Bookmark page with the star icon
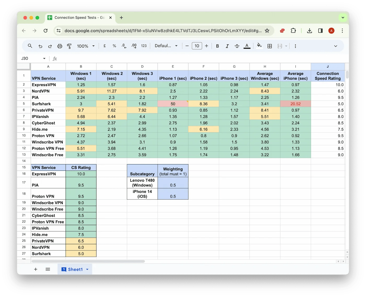 (x=267, y=31)
